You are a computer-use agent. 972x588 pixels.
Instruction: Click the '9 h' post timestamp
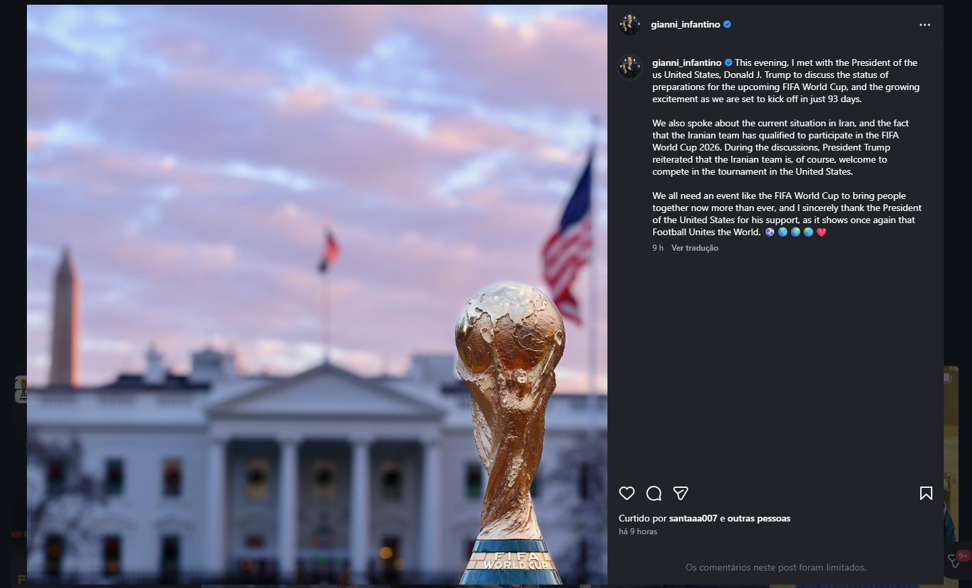658,248
